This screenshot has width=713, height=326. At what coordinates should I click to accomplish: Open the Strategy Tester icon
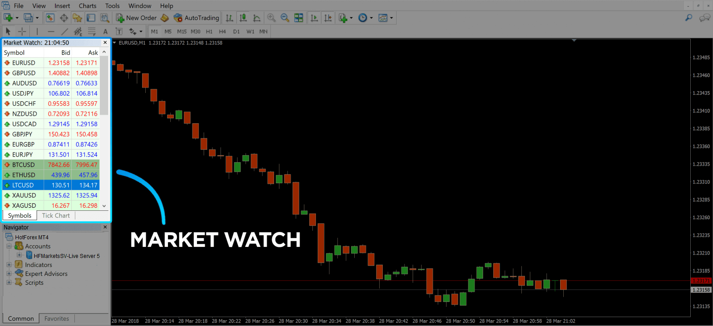(x=105, y=18)
